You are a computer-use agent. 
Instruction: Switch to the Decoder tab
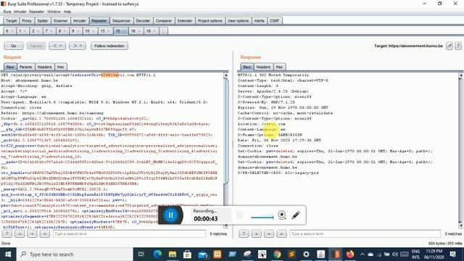click(x=143, y=21)
